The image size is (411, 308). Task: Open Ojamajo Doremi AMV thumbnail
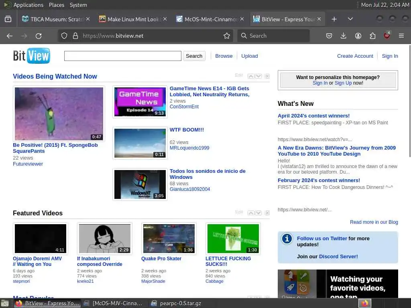click(x=41, y=239)
